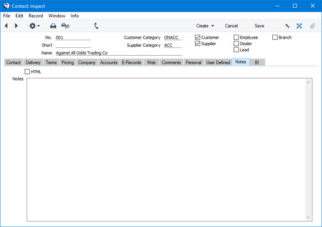322x227 pixels.
Task: Open the gear operations dropdown
Action: 34,26
